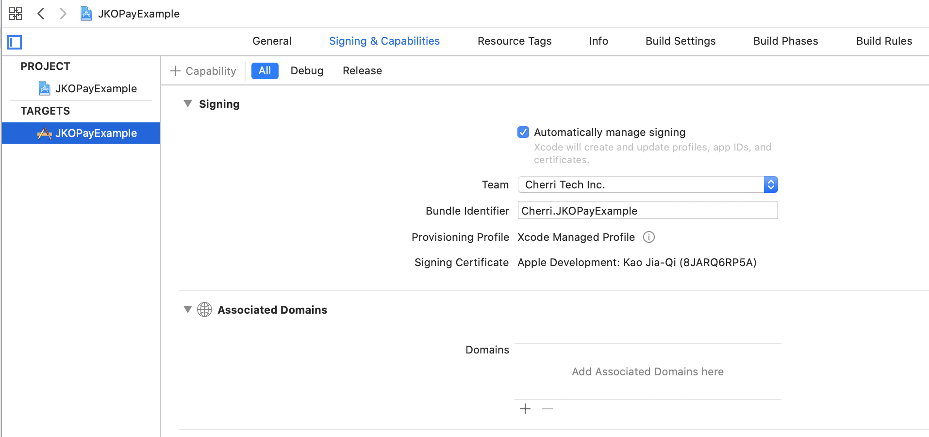
Task: Click the empty Associated Domains list area
Action: pyautogui.click(x=648, y=371)
